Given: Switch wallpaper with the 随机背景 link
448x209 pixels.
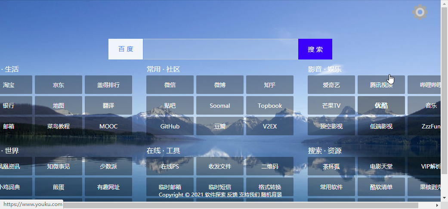Looking at the screenshot, I should click(272, 195).
